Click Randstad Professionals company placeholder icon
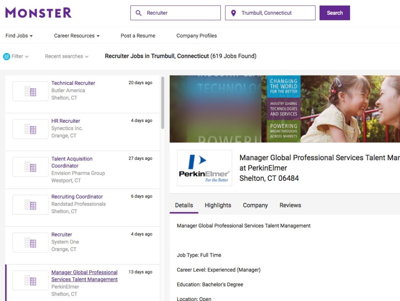The image size is (400, 301). pos(30,205)
